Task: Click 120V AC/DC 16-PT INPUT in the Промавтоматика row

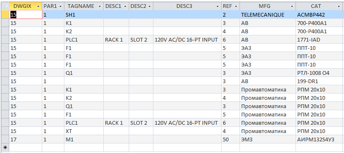Action: (187, 123)
